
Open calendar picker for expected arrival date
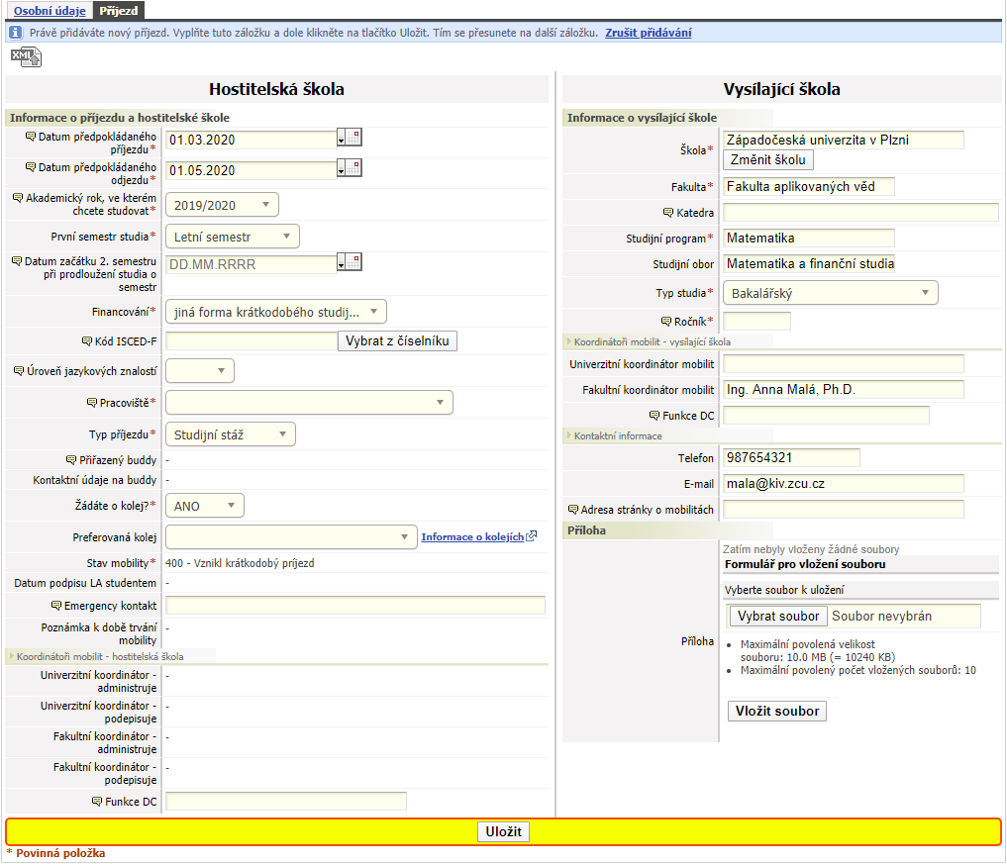tap(350, 137)
